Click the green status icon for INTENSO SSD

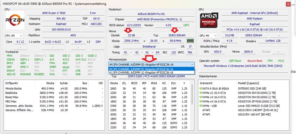click(201, 88)
